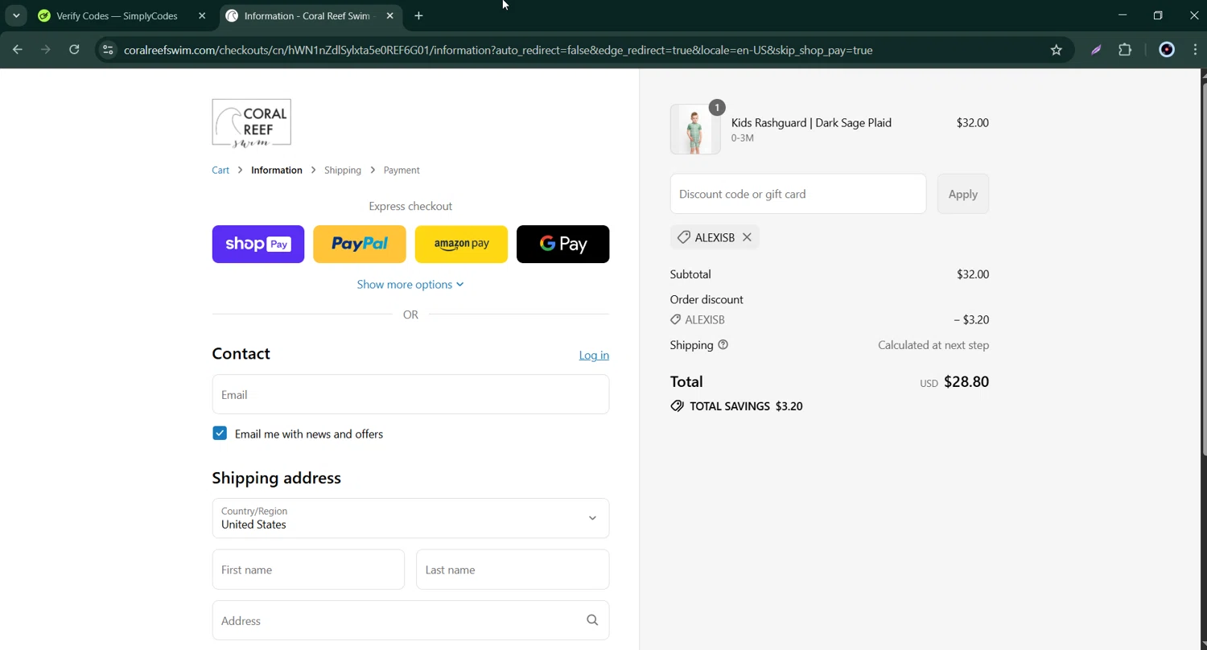Close the Coral Reef Swim Information tab
The image size is (1207, 650).
point(390,15)
